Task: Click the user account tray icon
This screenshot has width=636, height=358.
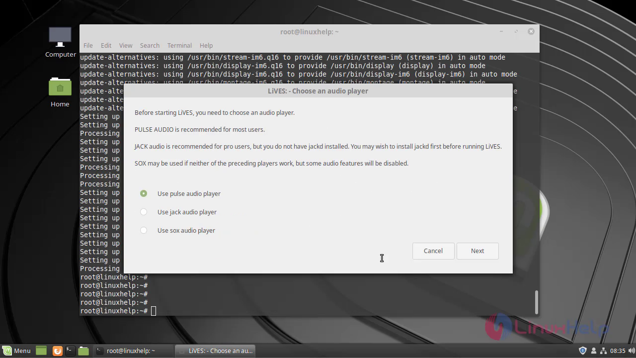Action: [593, 351]
